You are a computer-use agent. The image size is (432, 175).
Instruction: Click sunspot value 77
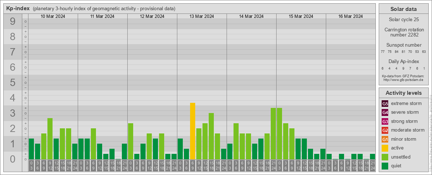(383, 52)
